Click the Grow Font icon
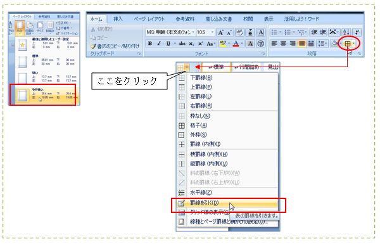The height and width of the screenshot is (244, 380). pos(220,32)
